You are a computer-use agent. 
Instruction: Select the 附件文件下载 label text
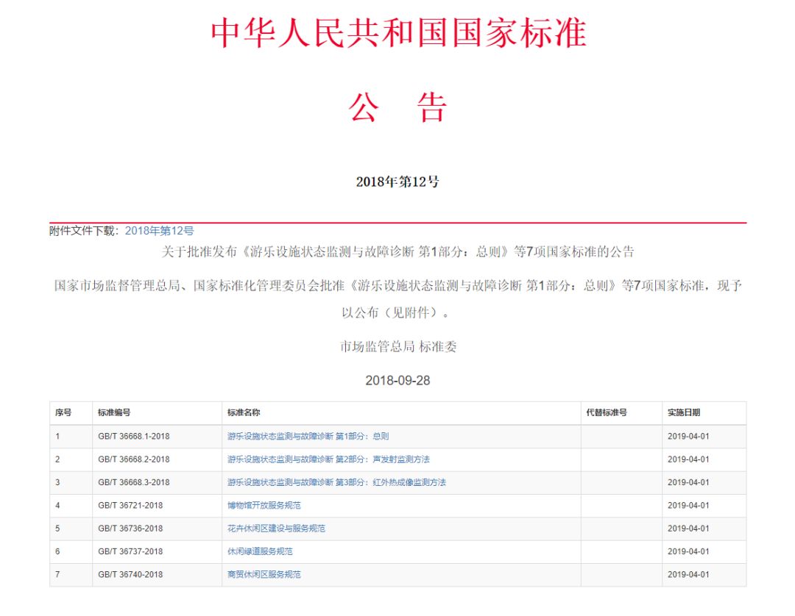tap(84, 231)
